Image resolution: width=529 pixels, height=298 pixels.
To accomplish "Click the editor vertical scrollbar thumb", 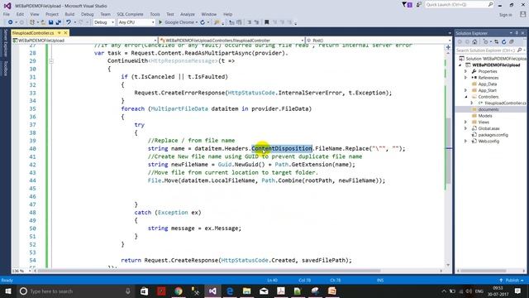I will [448, 151].
